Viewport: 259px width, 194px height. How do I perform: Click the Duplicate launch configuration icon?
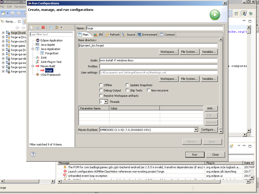point(37,27)
